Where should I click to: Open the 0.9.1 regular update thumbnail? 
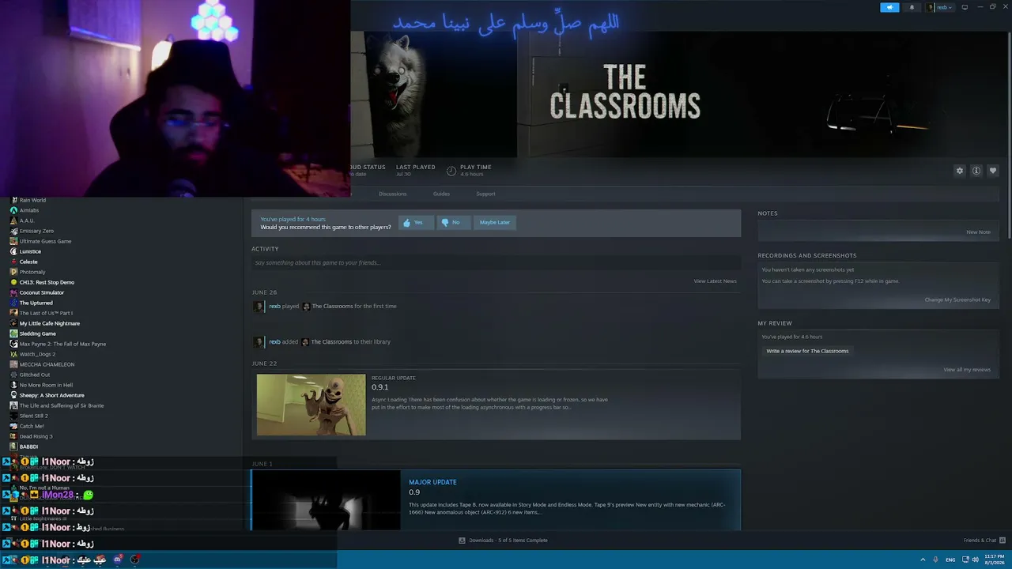(312, 405)
